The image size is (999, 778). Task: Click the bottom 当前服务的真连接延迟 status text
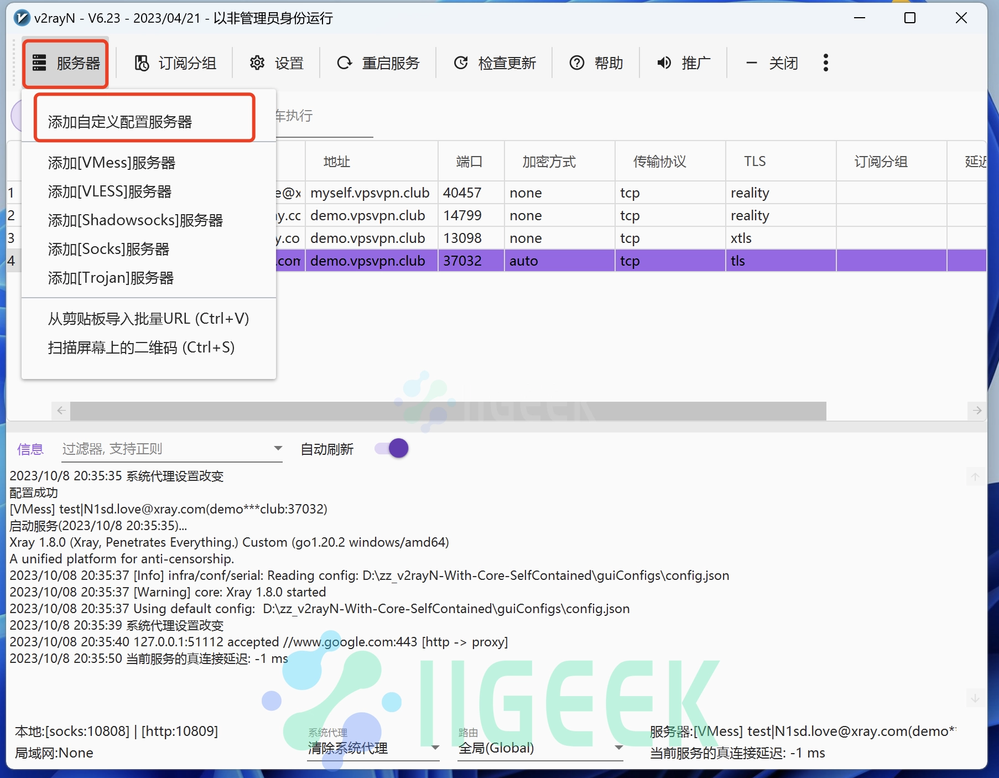[x=737, y=753]
